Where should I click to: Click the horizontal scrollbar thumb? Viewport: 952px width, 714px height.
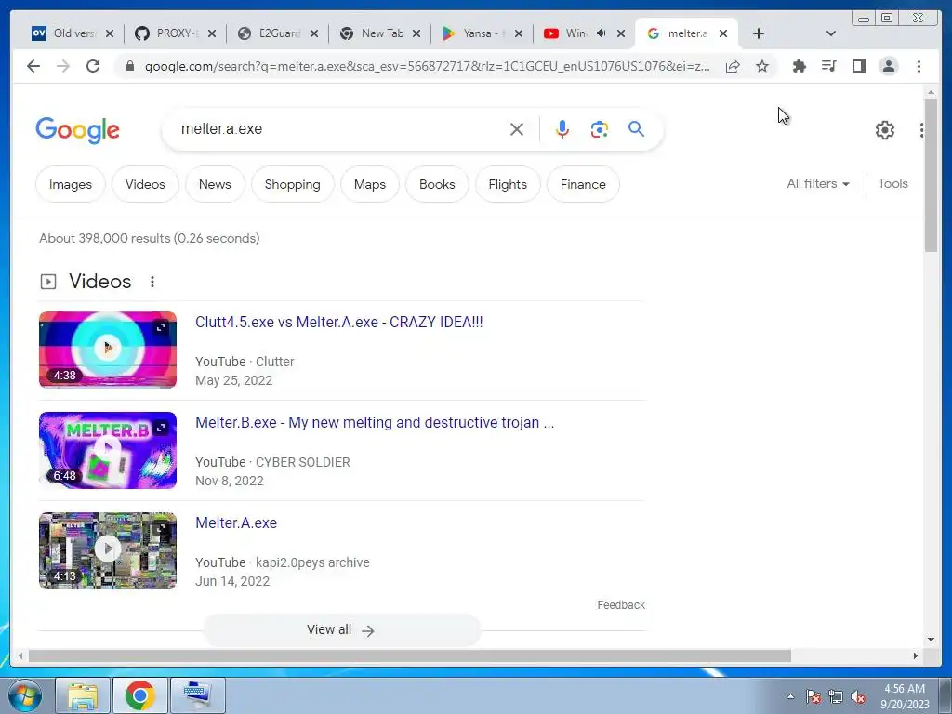tap(410, 655)
